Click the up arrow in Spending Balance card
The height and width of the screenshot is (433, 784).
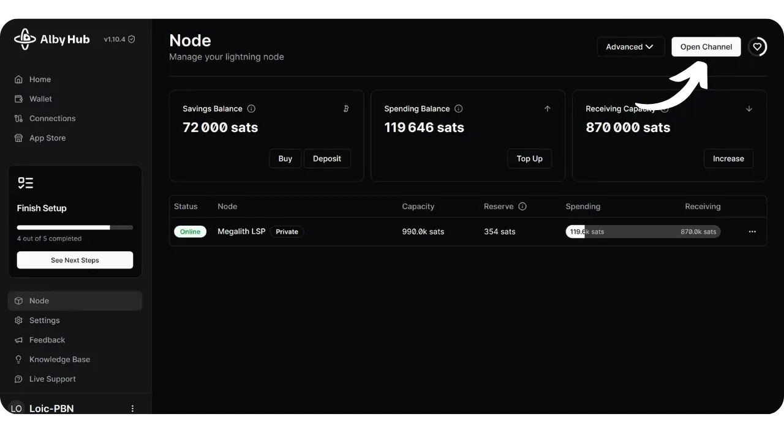click(x=548, y=109)
